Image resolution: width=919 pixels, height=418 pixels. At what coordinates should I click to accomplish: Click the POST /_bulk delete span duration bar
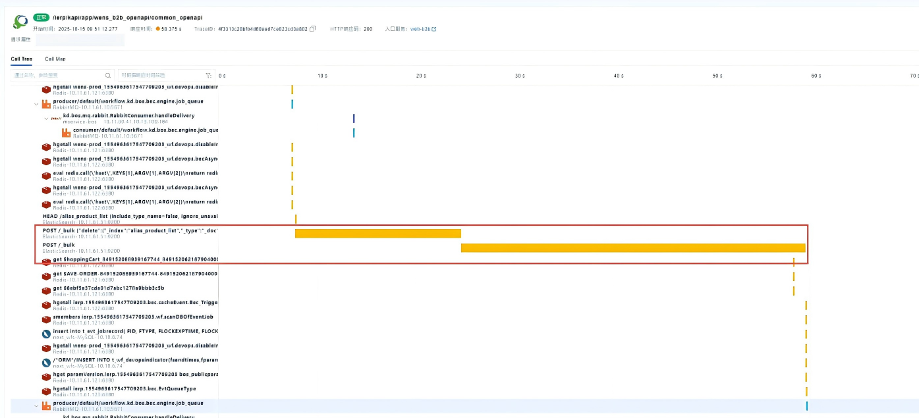pos(377,233)
